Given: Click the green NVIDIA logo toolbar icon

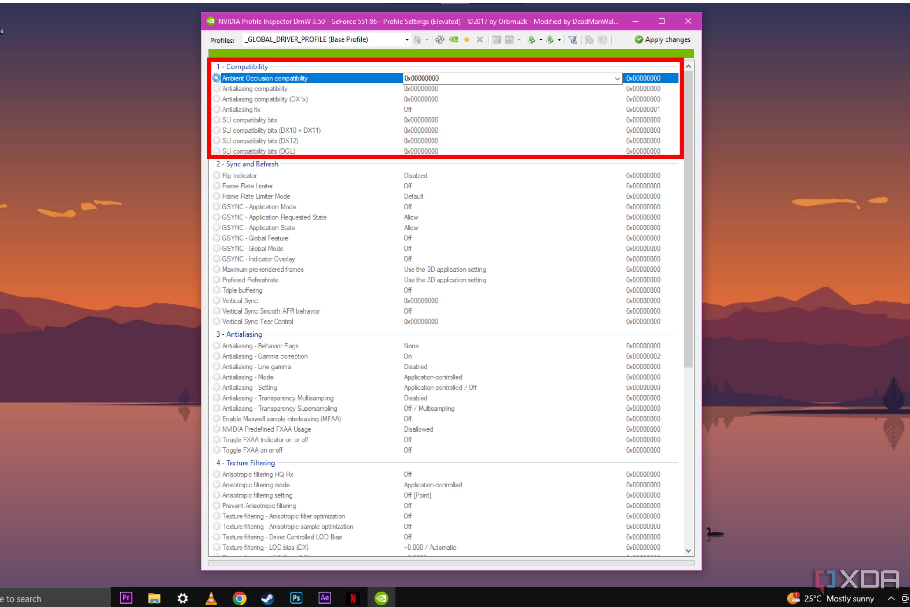Looking at the screenshot, I should tap(453, 39).
